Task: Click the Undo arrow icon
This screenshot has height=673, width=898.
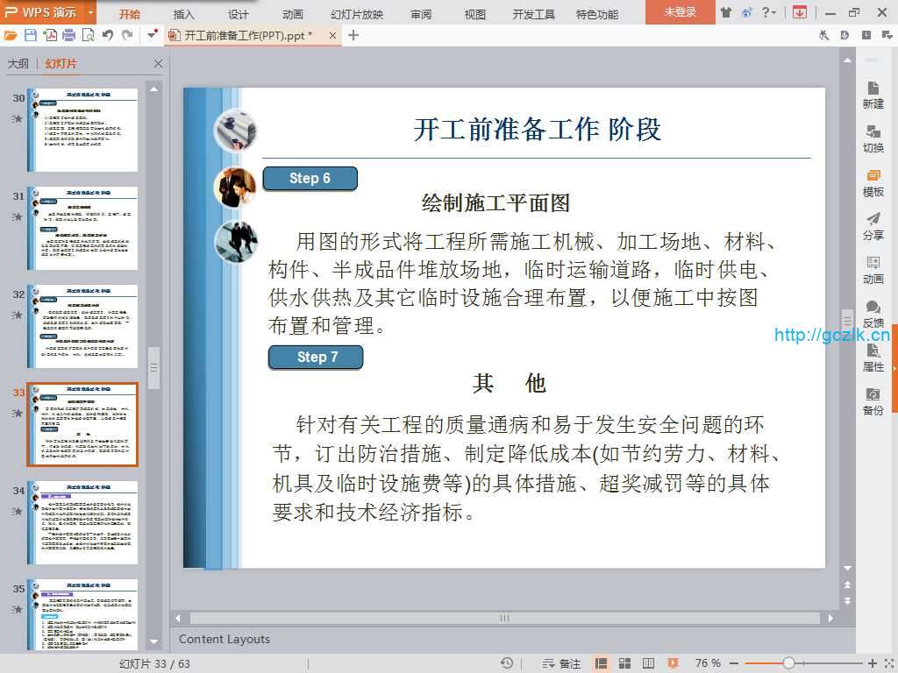Action: tap(108, 35)
